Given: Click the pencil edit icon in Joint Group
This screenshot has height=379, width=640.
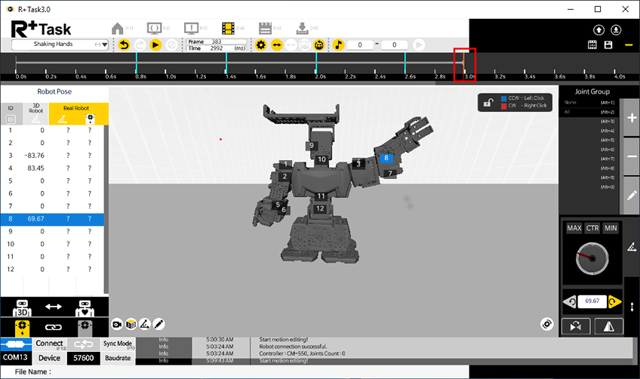Looking at the screenshot, I should pos(632,195).
